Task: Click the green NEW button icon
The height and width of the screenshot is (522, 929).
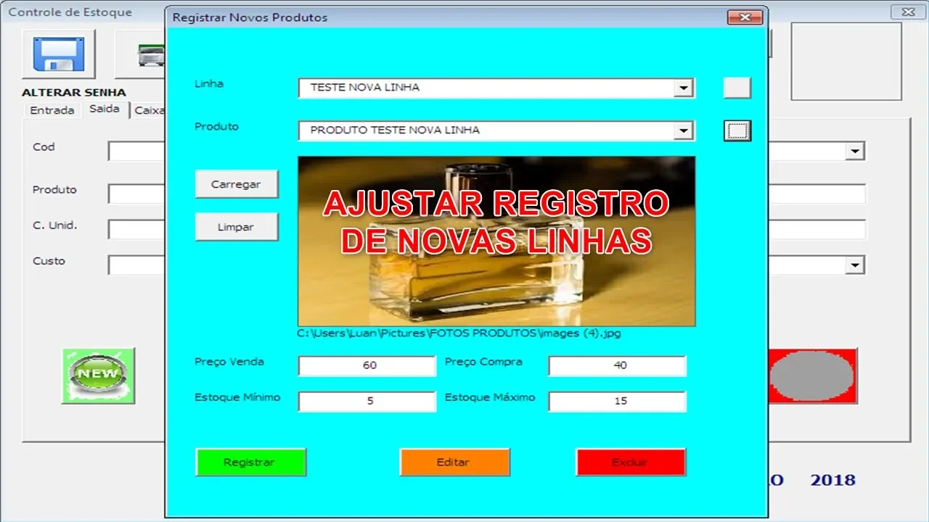Action: pos(99,376)
